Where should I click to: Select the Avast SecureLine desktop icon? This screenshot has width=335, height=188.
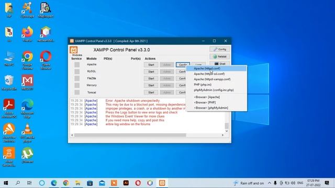pyautogui.click(x=9, y=157)
